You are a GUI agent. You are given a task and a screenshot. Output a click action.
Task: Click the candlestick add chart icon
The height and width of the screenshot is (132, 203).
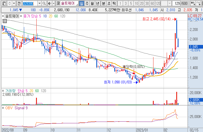(x=193, y=3)
